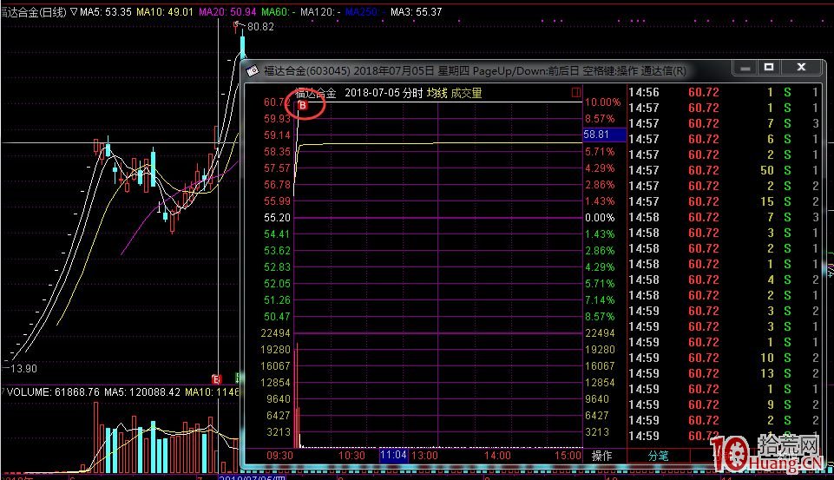The image size is (834, 480).
Task: Maximize the intraday popup window
Action: pyautogui.click(x=769, y=67)
